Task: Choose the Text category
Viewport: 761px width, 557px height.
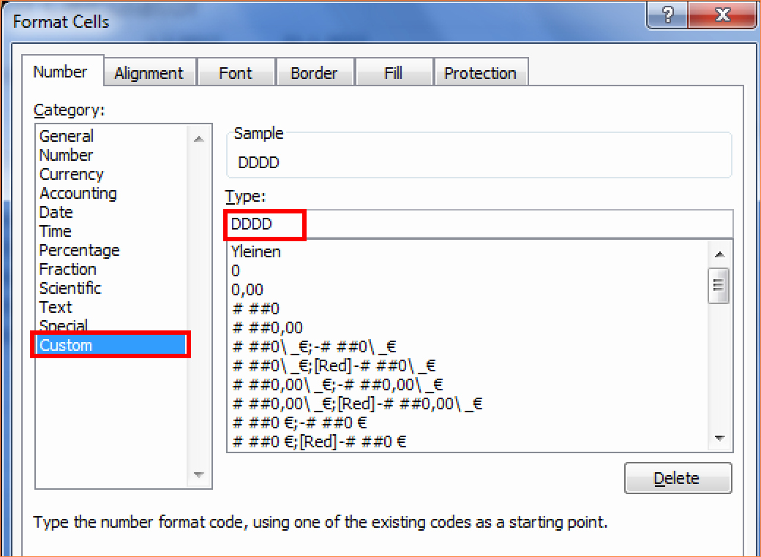Action: pos(56,307)
